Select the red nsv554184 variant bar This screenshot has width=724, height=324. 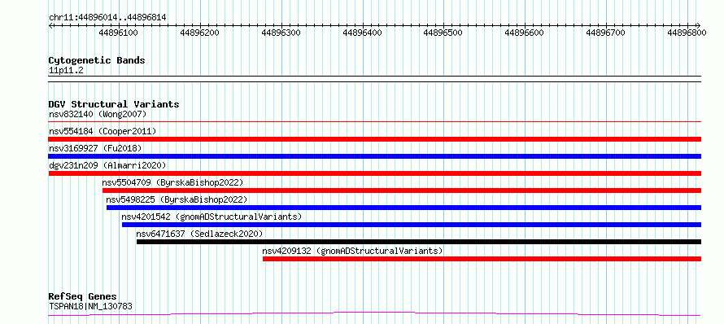coord(374,139)
